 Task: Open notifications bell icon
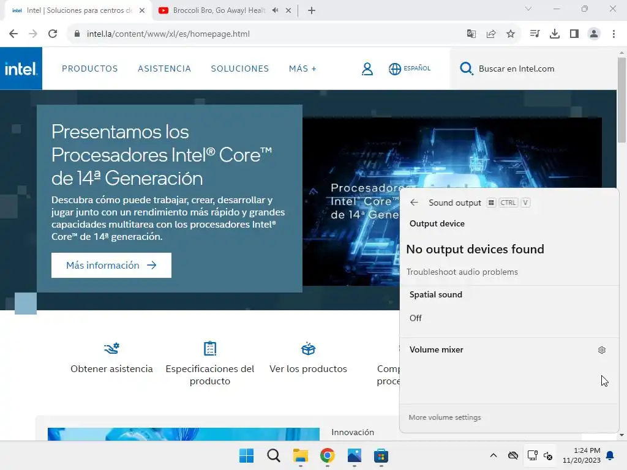point(610,455)
